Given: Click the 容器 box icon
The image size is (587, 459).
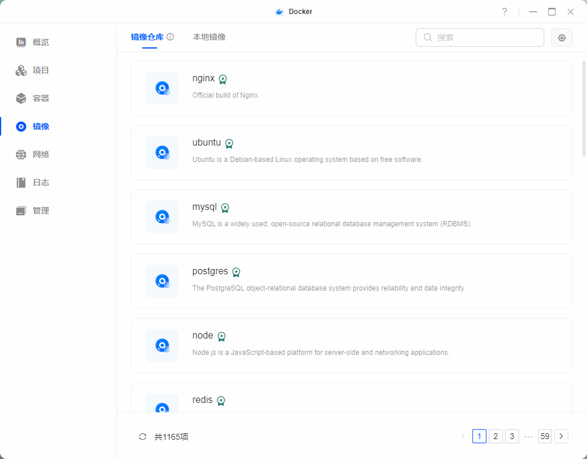Looking at the screenshot, I should tap(21, 98).
